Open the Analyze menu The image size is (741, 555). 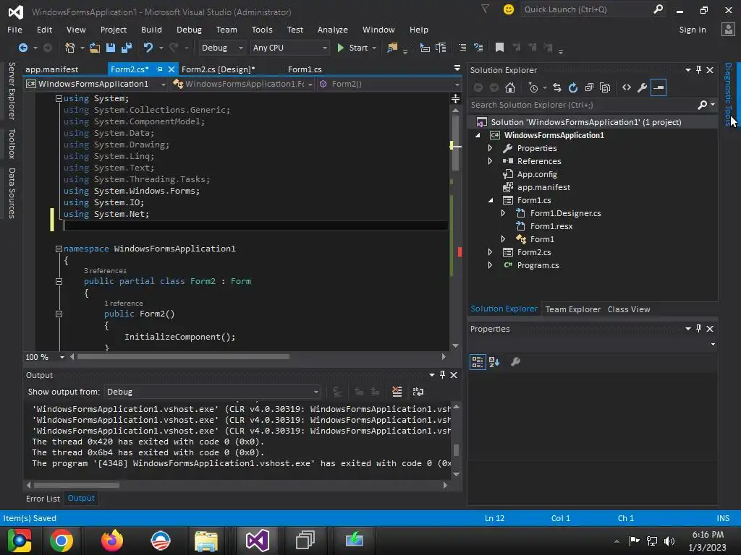tap(333, 30)
